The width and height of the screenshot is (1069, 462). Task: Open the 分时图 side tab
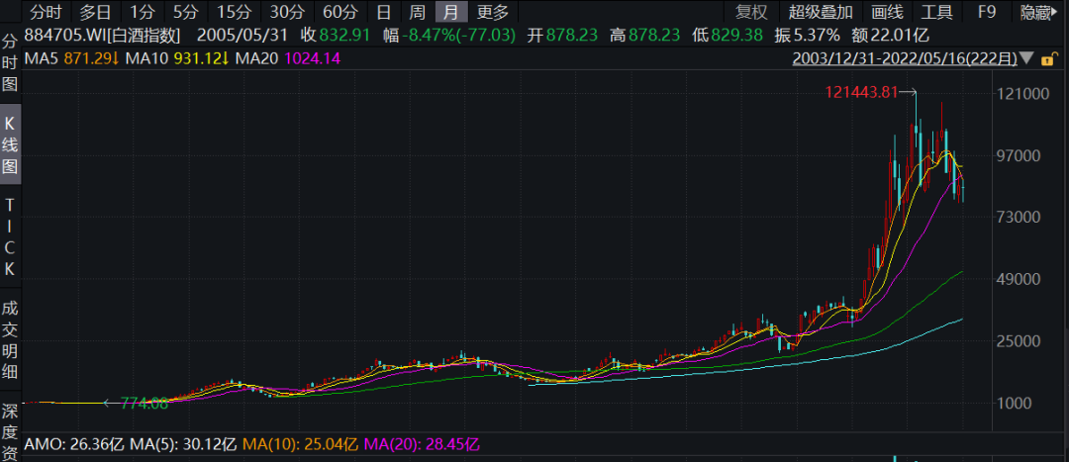tap(10, 62)
